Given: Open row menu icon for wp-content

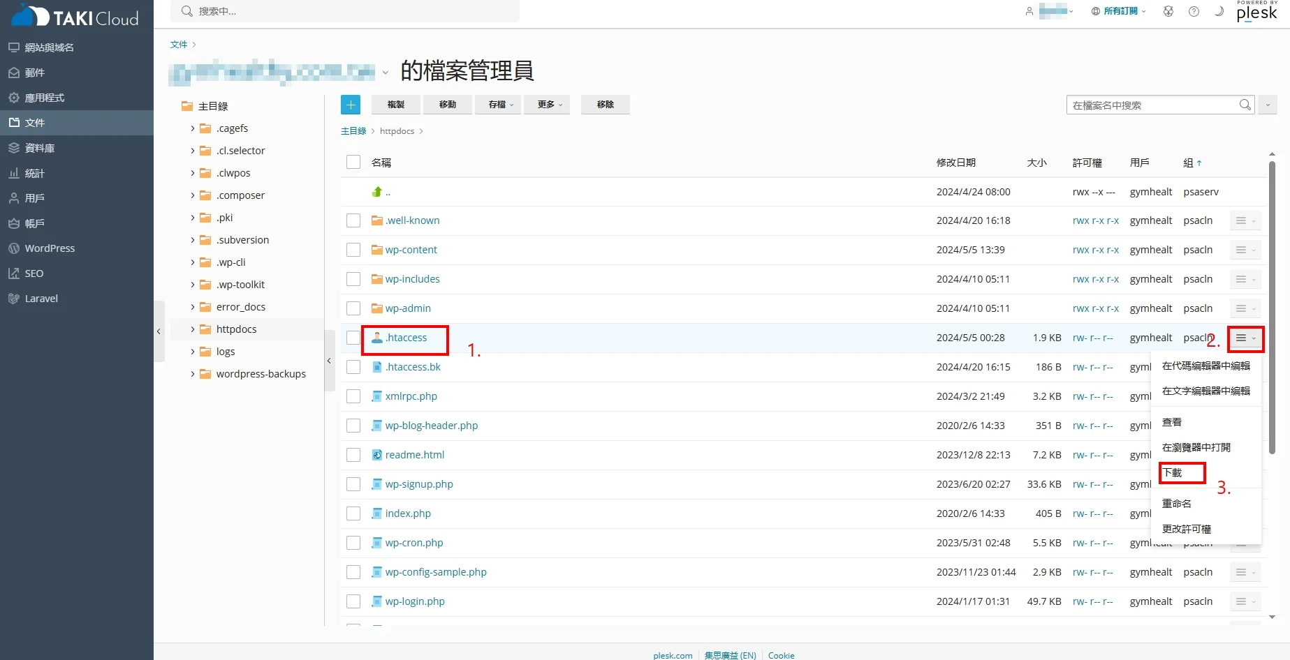Looking at the screenshot, I should coord(1245,250).
